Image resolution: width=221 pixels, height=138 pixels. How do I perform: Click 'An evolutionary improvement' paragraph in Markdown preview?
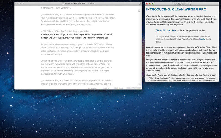pos(182,51)
